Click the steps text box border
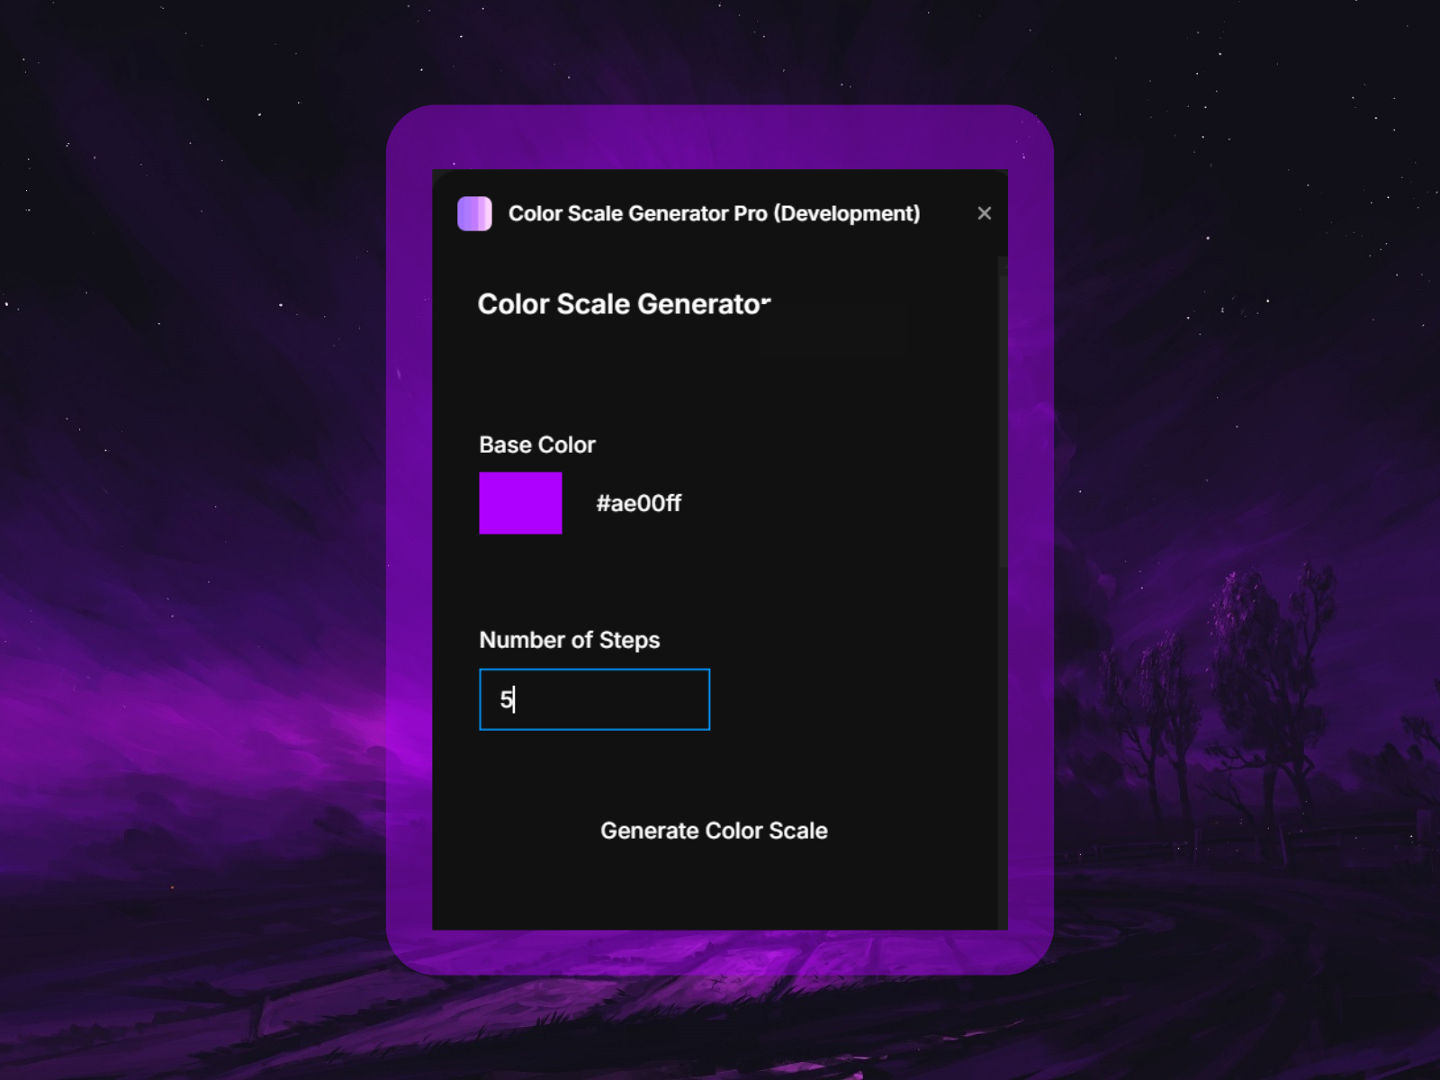The image size is (1440, 1080). tap(594, 671)
